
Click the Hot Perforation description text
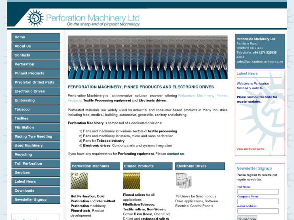(x=93, y=206)
